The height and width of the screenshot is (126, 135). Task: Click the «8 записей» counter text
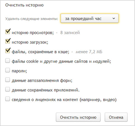[70, 32]
